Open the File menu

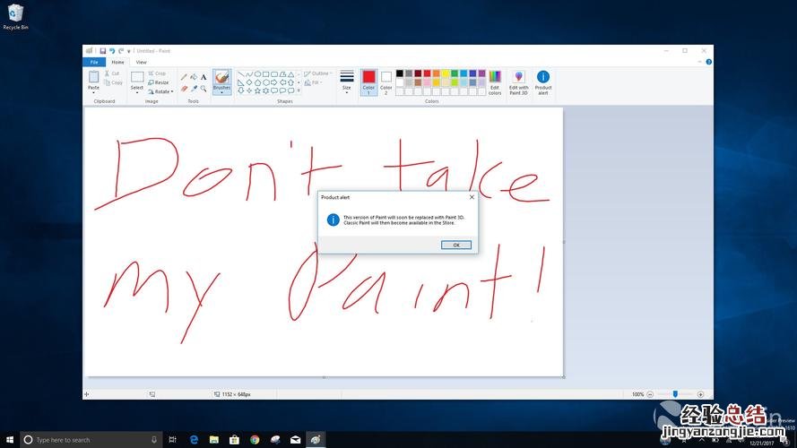coord(94,62)
